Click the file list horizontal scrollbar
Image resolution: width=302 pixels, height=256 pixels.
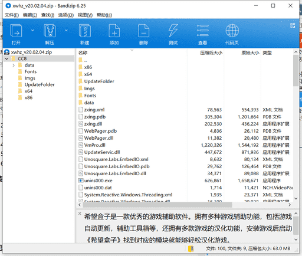click(x=157, y=205)
